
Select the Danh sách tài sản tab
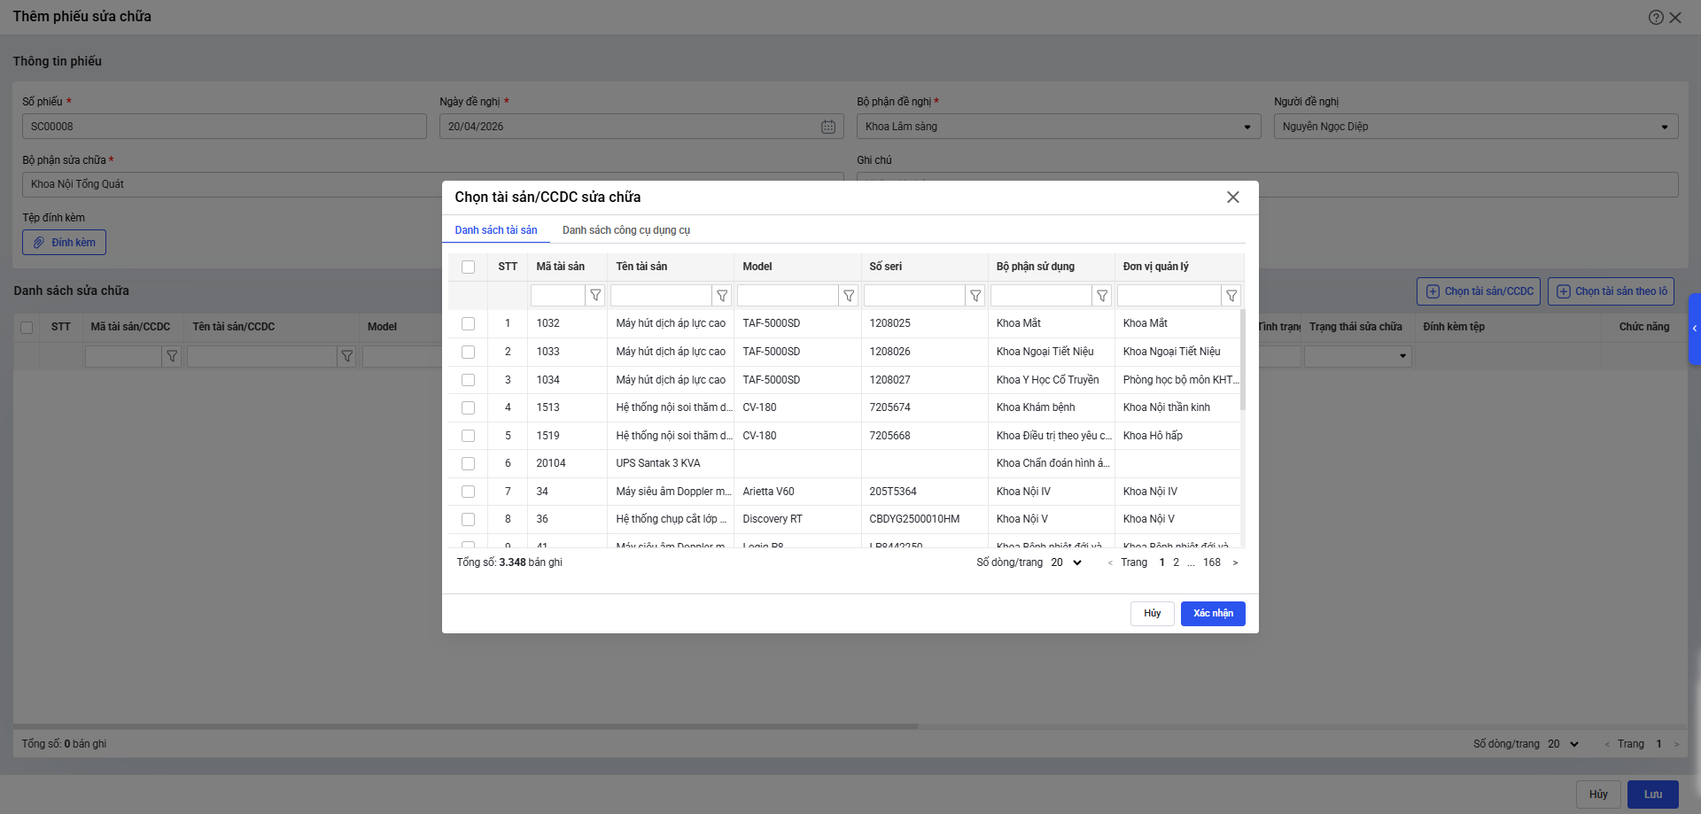[x=495, y=230]
